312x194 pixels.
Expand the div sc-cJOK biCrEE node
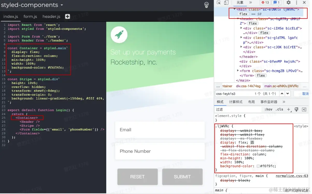241,47
